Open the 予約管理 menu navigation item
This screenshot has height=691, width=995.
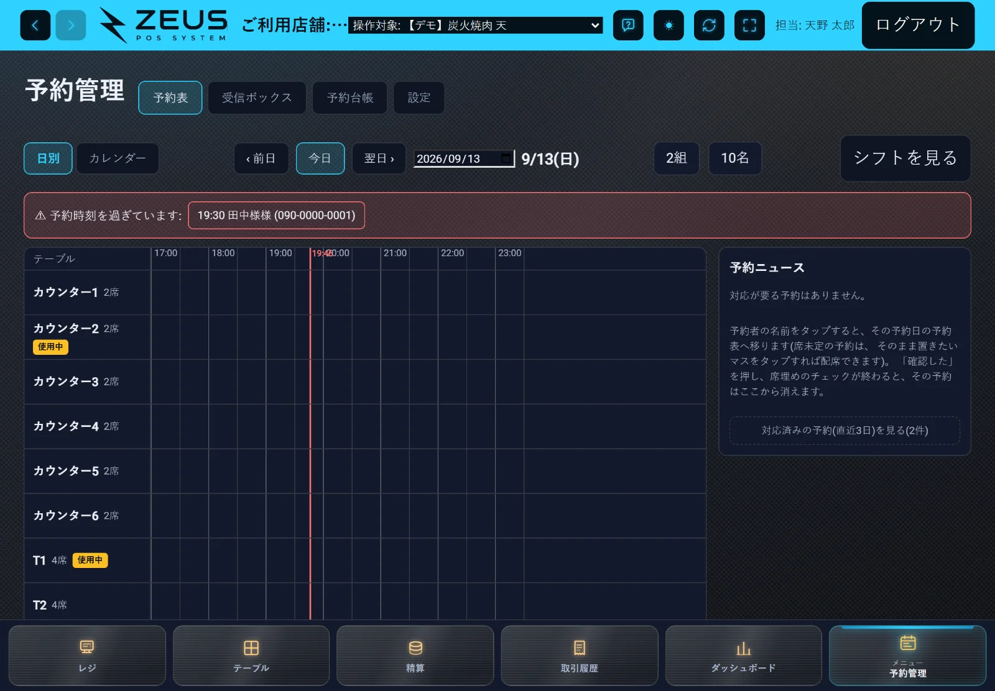(x=908, y=656)
